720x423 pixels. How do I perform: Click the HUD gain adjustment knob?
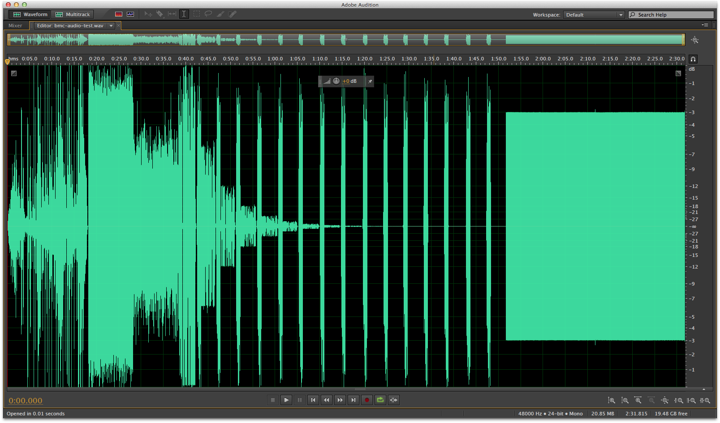(x=336, y=81)
